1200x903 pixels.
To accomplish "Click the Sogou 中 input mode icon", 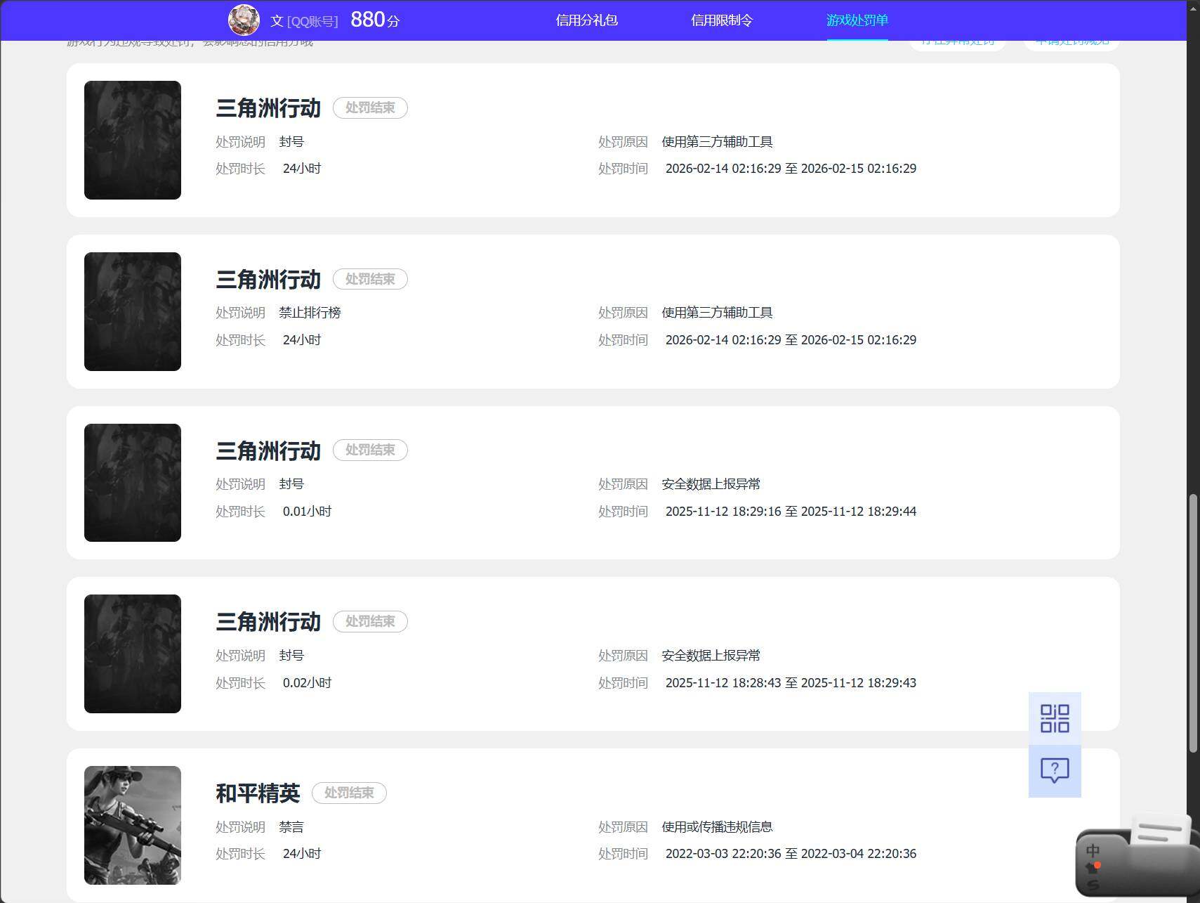I will pyautogui.click(x=1093, y=850).
